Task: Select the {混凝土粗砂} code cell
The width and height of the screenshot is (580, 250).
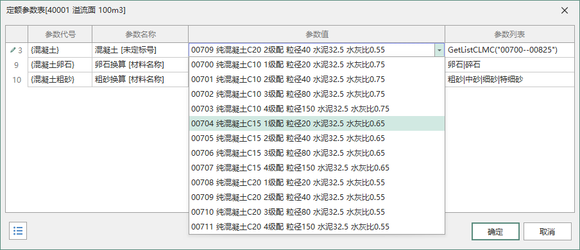Action: click(x=60, y=79)
